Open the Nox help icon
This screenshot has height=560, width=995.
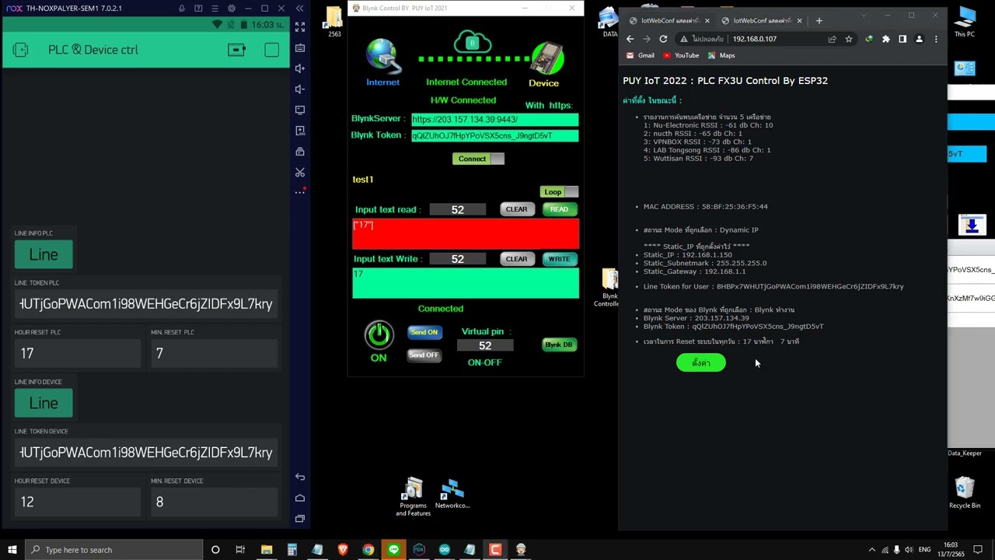click(x=198, y=9)
